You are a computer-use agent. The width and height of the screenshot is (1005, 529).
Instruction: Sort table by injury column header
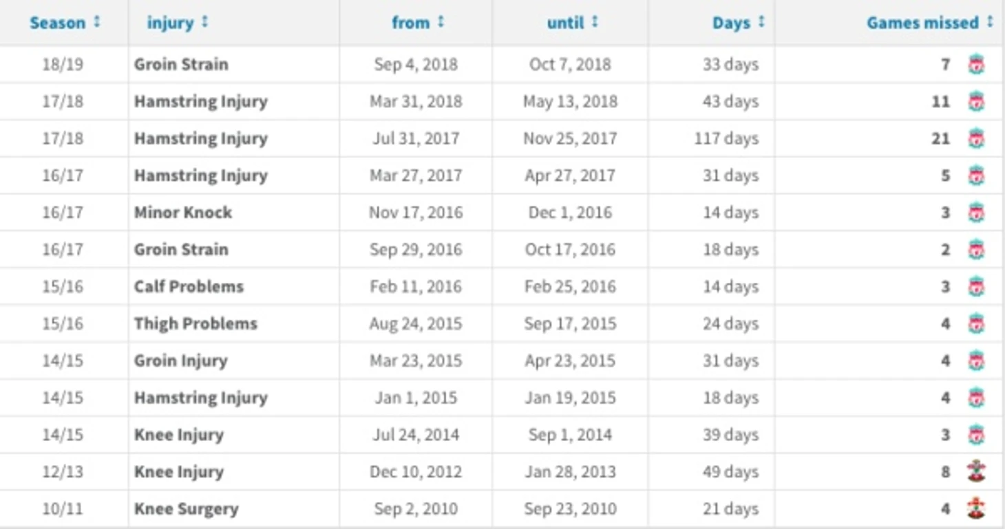(x=177, y=23)
